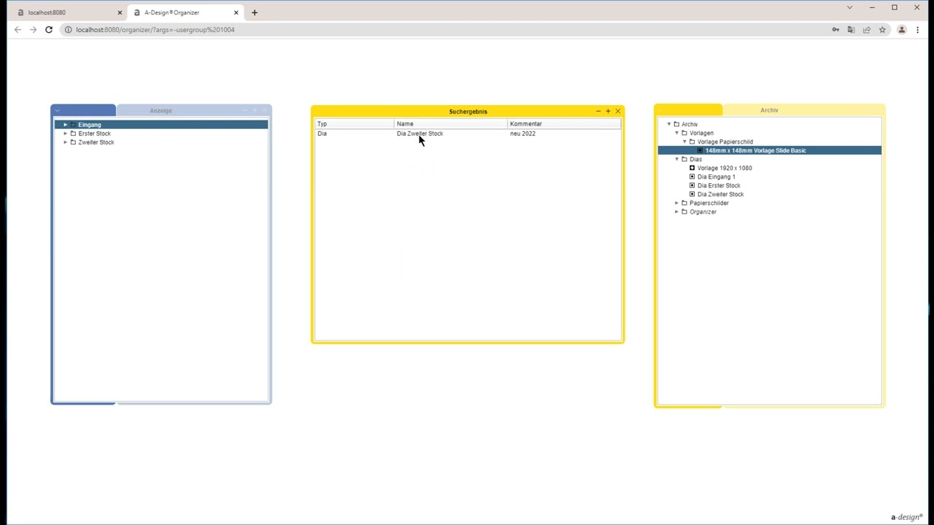934x525 pixels.
Task: Select the Vorlage 1920 x 1080 item
Action: tap(725, 168)
